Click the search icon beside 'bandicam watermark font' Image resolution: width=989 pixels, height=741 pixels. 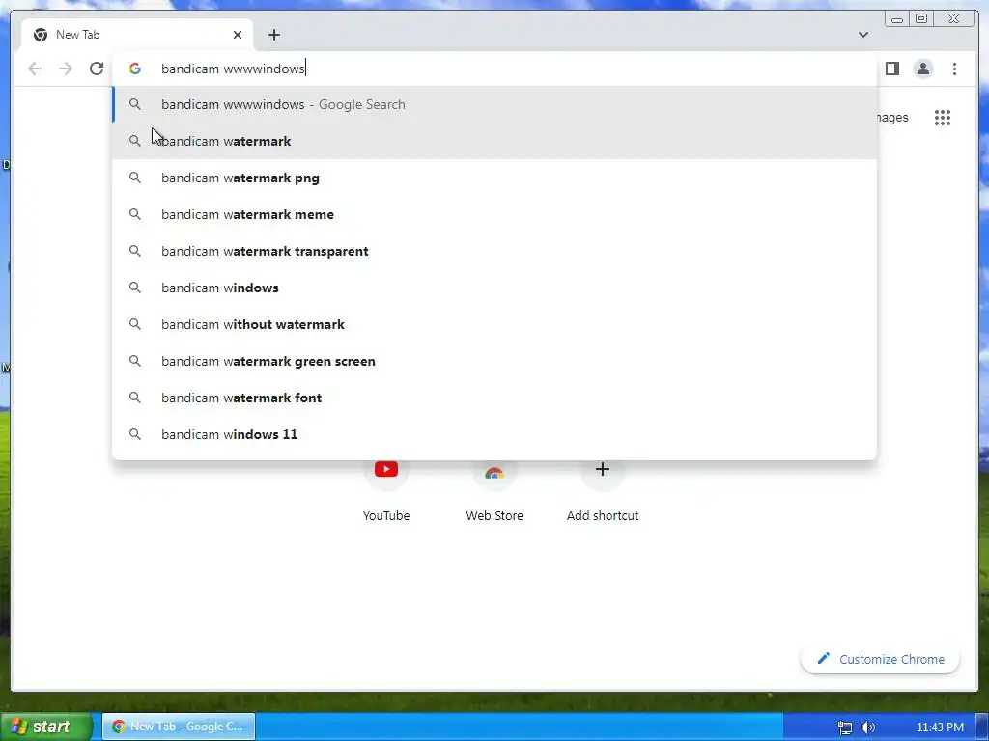tap(135, 398)
